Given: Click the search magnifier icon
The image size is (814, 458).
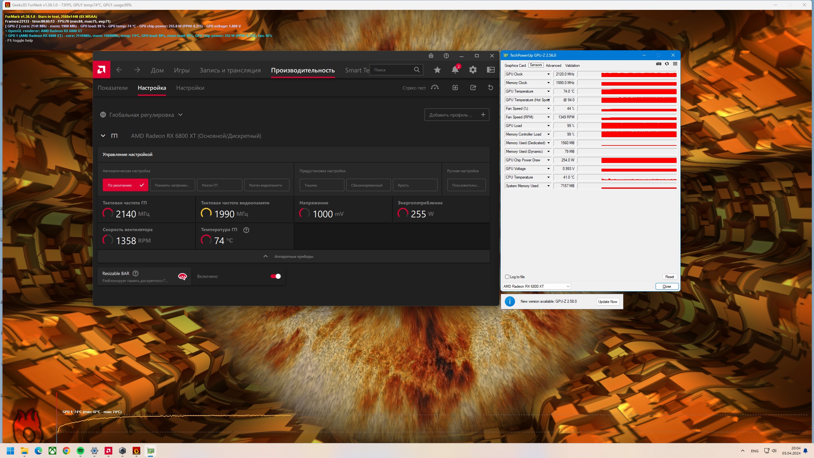Looking at the screenshot, I should [x=417, y=70].
